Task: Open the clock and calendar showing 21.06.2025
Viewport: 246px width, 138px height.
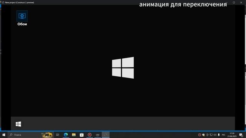Action: (232, 135)
